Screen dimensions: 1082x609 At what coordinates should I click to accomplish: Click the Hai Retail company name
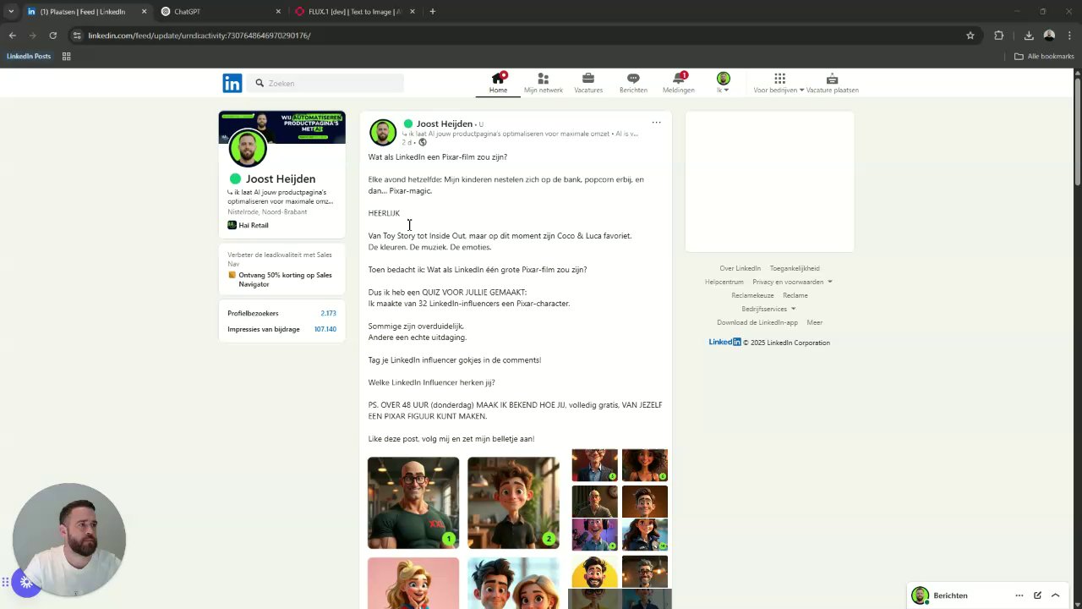point(254,225)
